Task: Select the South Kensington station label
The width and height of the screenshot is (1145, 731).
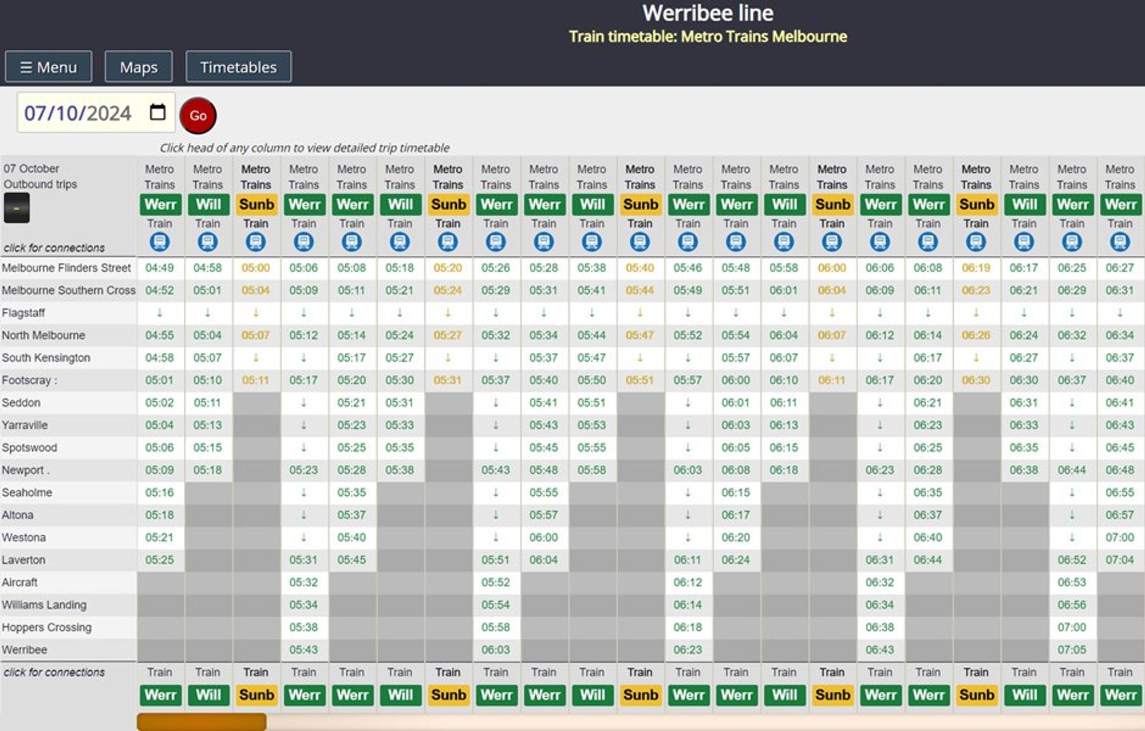Action: click(x=46, y=358)
